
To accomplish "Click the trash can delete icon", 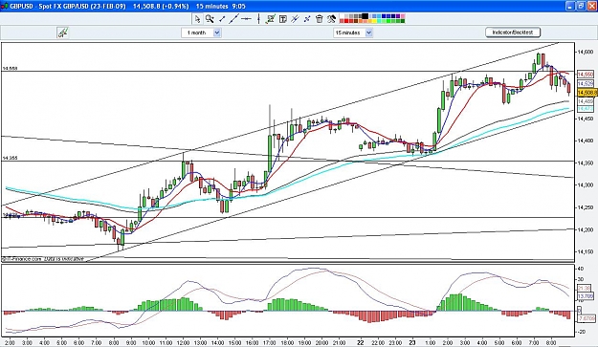I will point(320,19).
